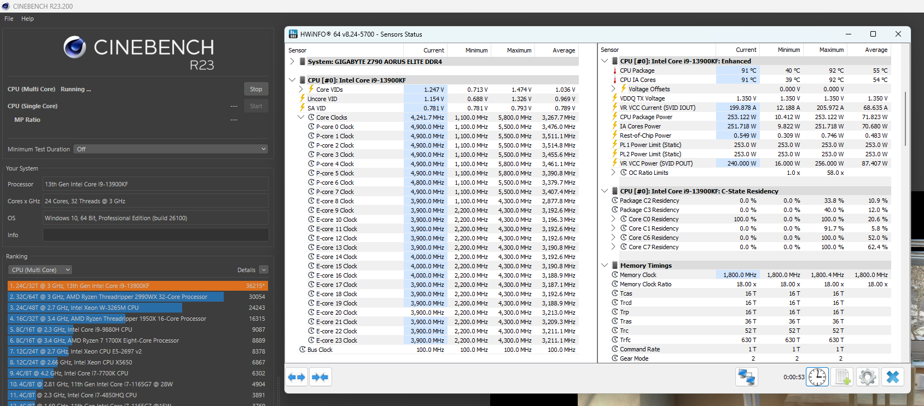This screenshot has width=924, height=406.
Task: Collapse the CPU Enhanced sensor group
Action: tap(605, 61)
